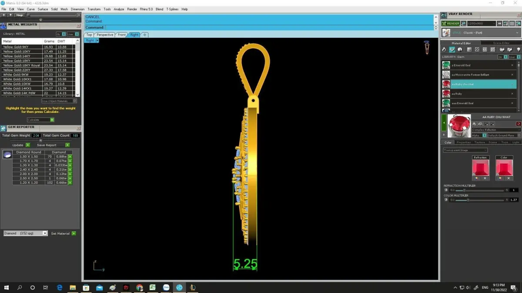Select aa Moissanite Forever Brilliant material

coord(478,75)
